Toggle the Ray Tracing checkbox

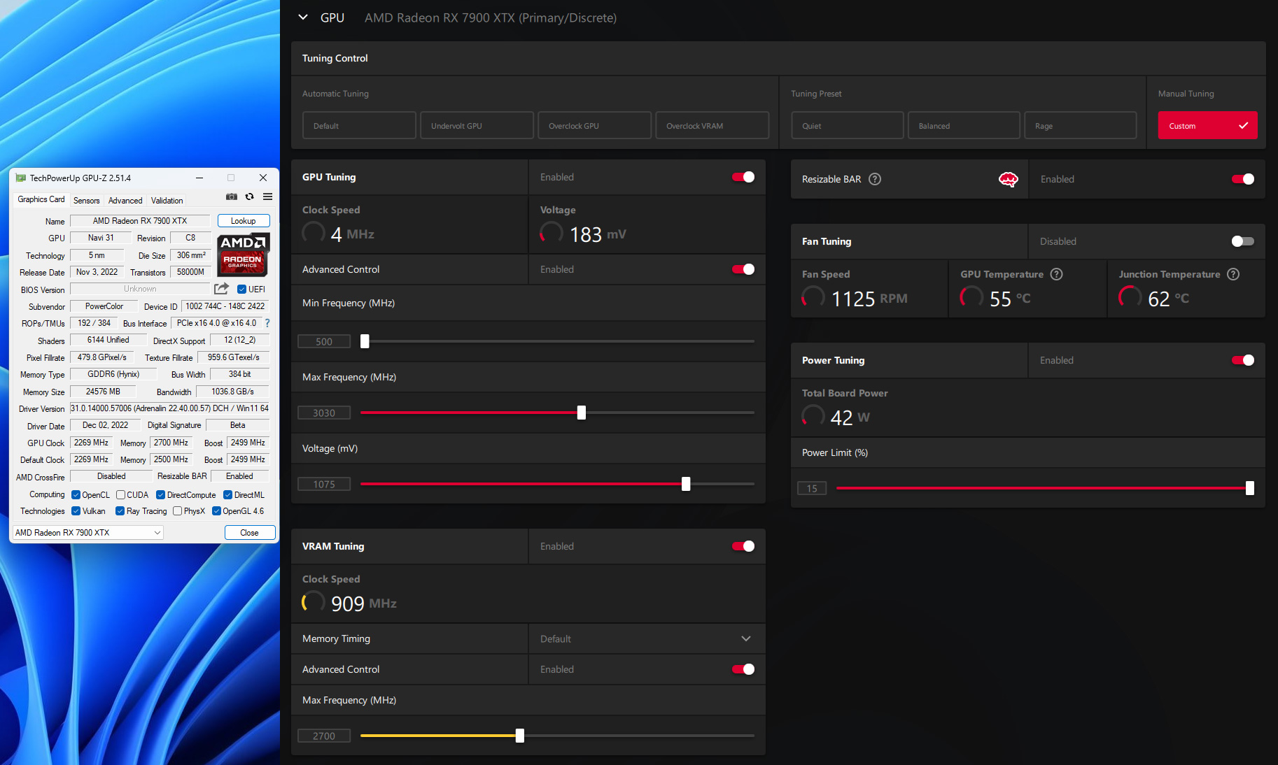click(120, 511)
